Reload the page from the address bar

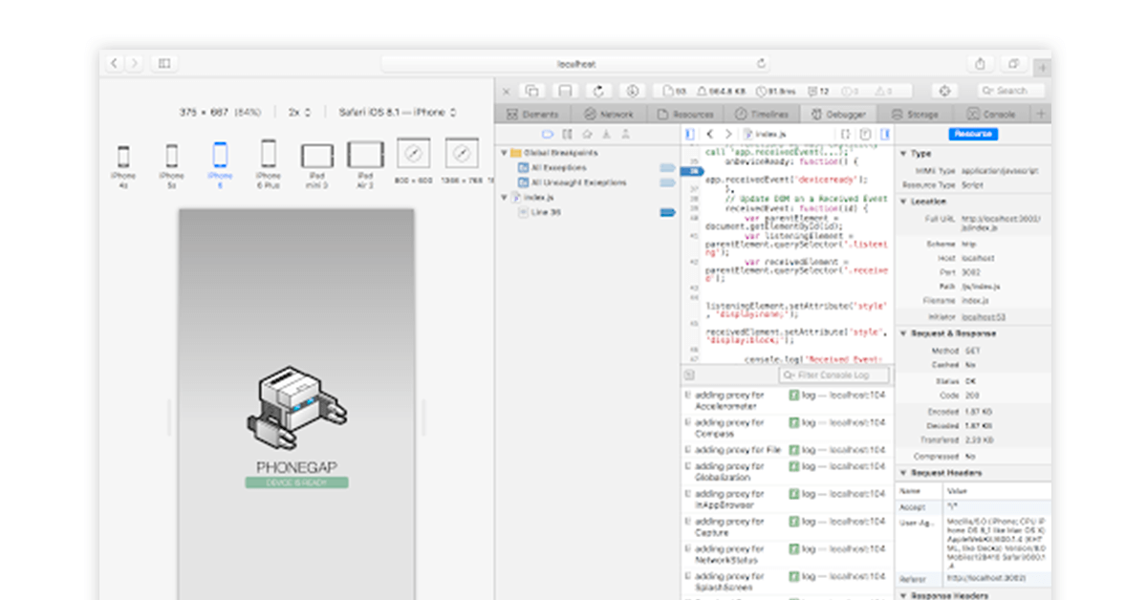761,64
